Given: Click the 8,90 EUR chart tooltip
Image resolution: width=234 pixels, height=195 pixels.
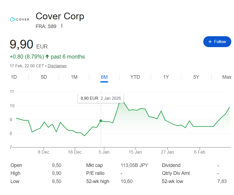Looking at the screenshot, I should pos(101,98).
